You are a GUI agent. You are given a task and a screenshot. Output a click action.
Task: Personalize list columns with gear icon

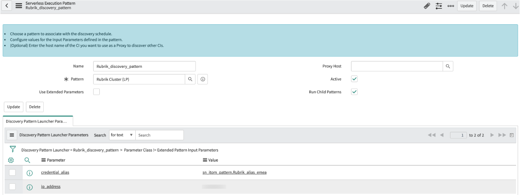tap(11, 160)
